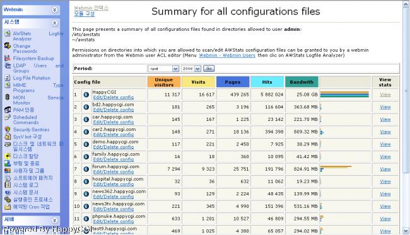Click View stats link for car2.happycgi.com
Viewport: 410px width, 235px height.
[385, 132]
